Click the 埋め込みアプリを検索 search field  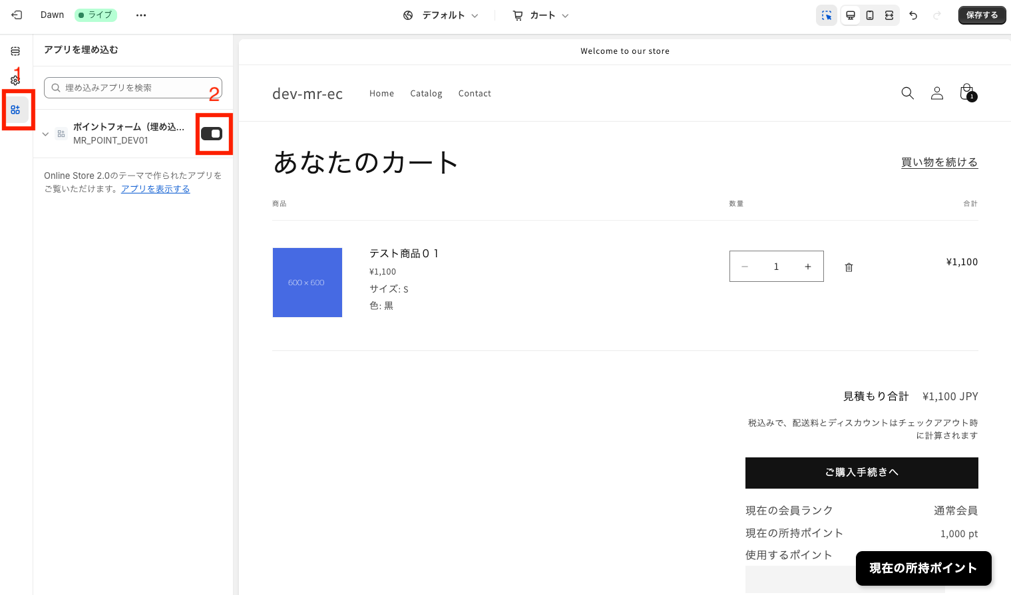point(133,88)
